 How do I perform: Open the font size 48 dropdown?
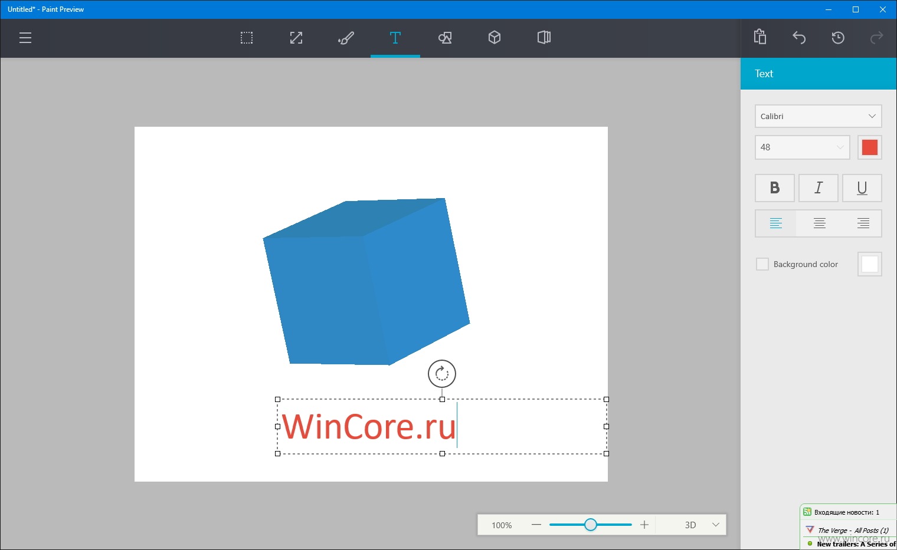click(x=803, y=147)
